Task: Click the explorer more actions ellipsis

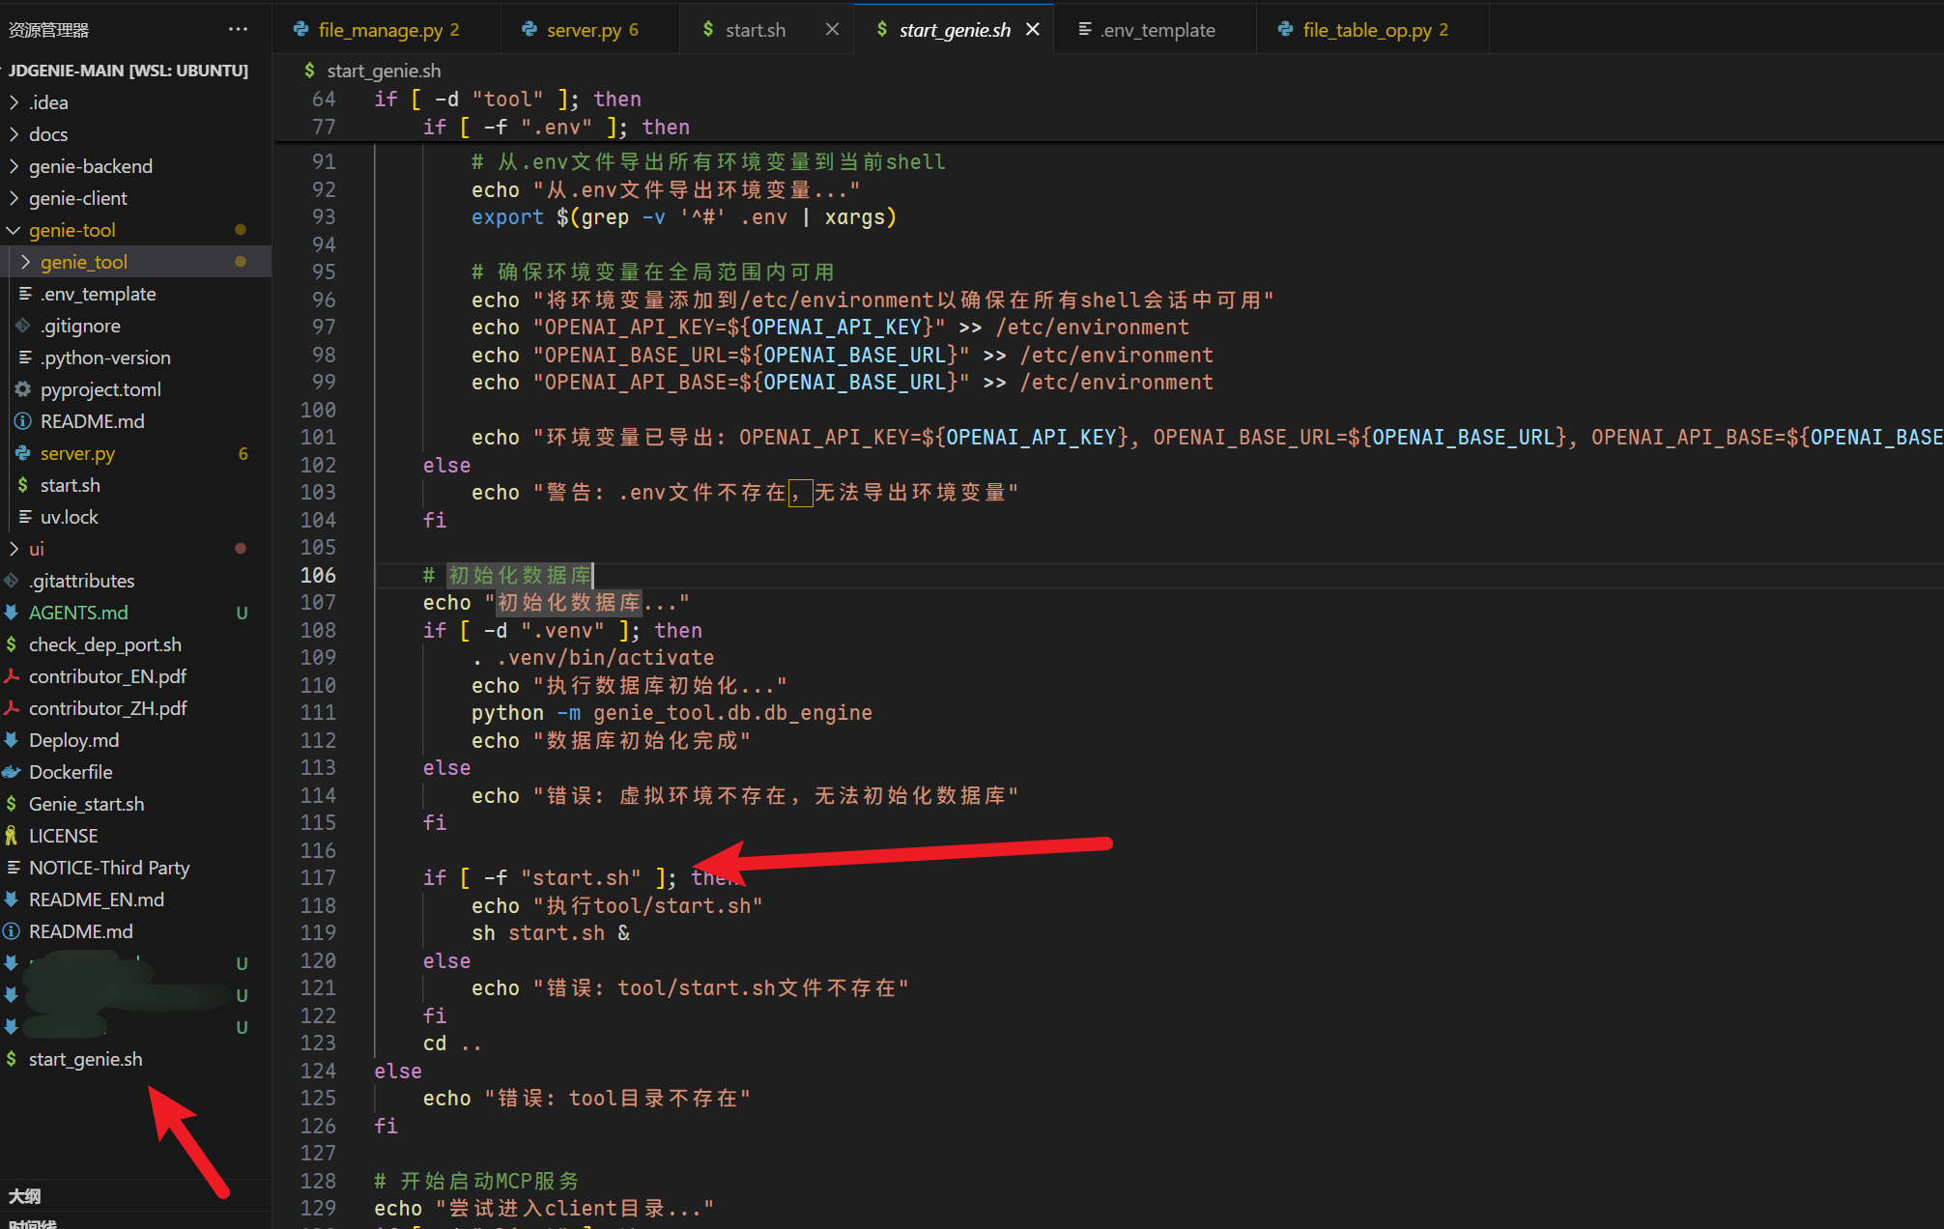Action: pyautogui.click(x=238, y=29)
